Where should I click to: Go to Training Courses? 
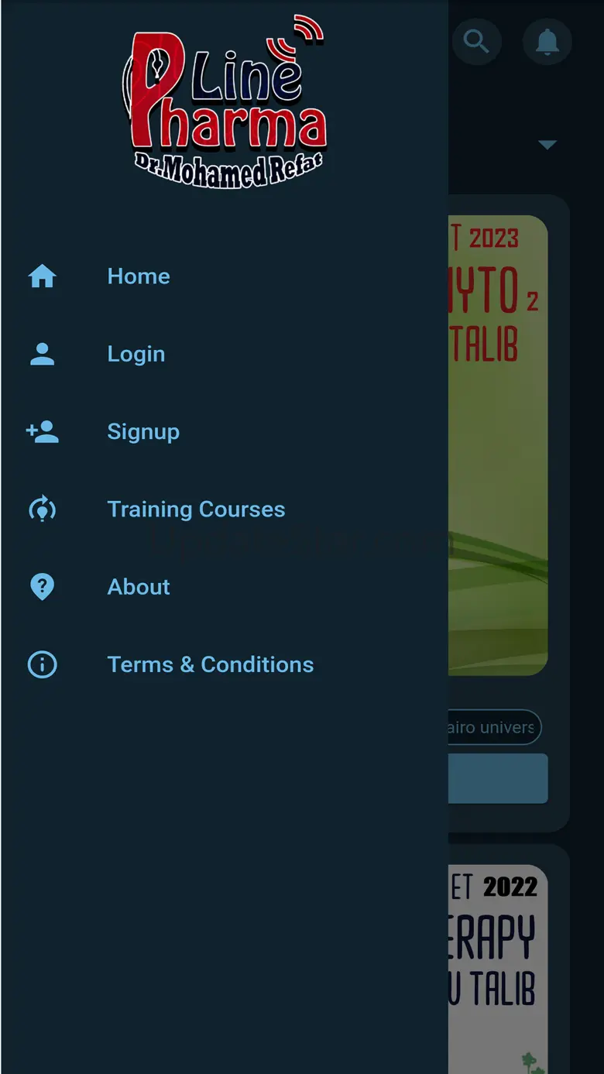click(196, 509)
